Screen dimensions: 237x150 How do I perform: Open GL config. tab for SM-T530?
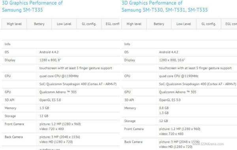point(209,24)
